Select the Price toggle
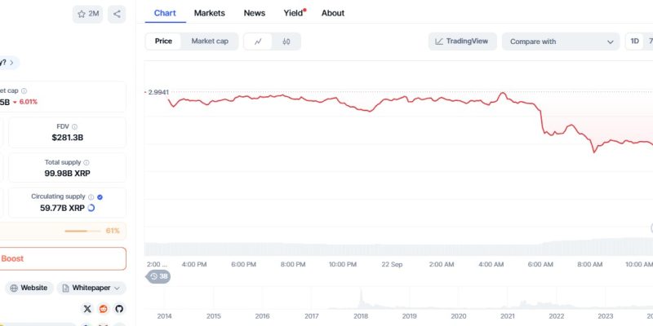This screenshot has width=653, height=326. click(163, 42)
